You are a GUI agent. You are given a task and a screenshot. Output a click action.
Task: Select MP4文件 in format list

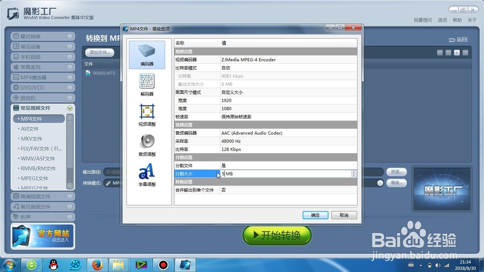pyautogui.click(x=39, y=119)
